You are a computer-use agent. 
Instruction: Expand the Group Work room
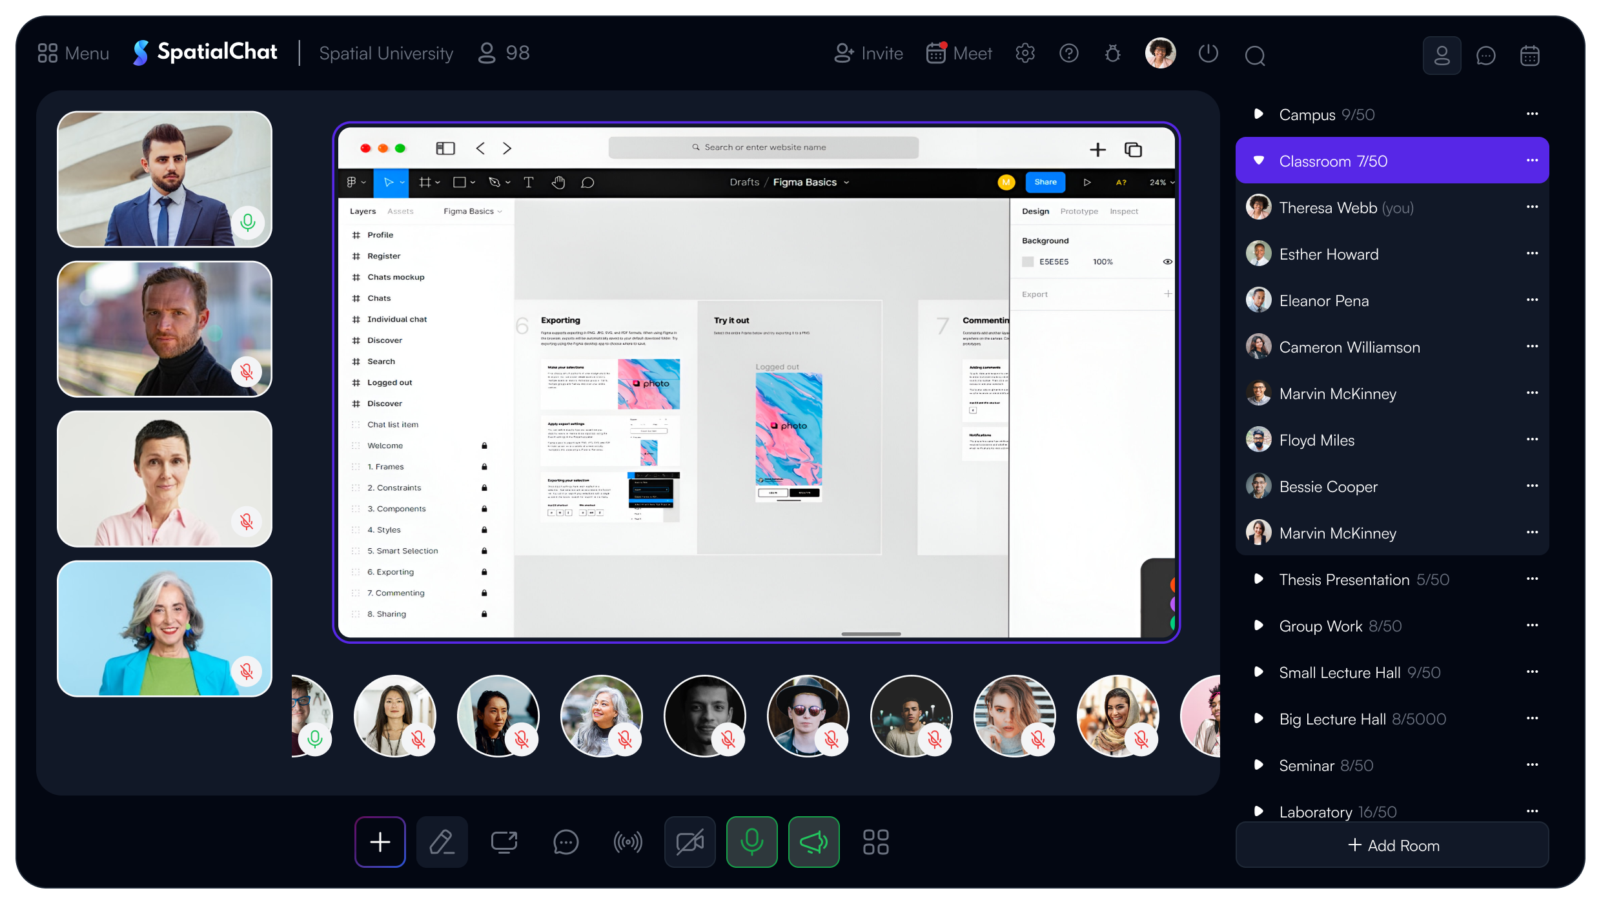coord(1258,625)
